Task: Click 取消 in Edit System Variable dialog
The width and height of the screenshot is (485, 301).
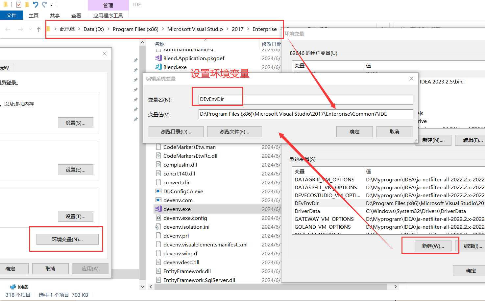Action: pyautogui.click(x=395, y=131)
